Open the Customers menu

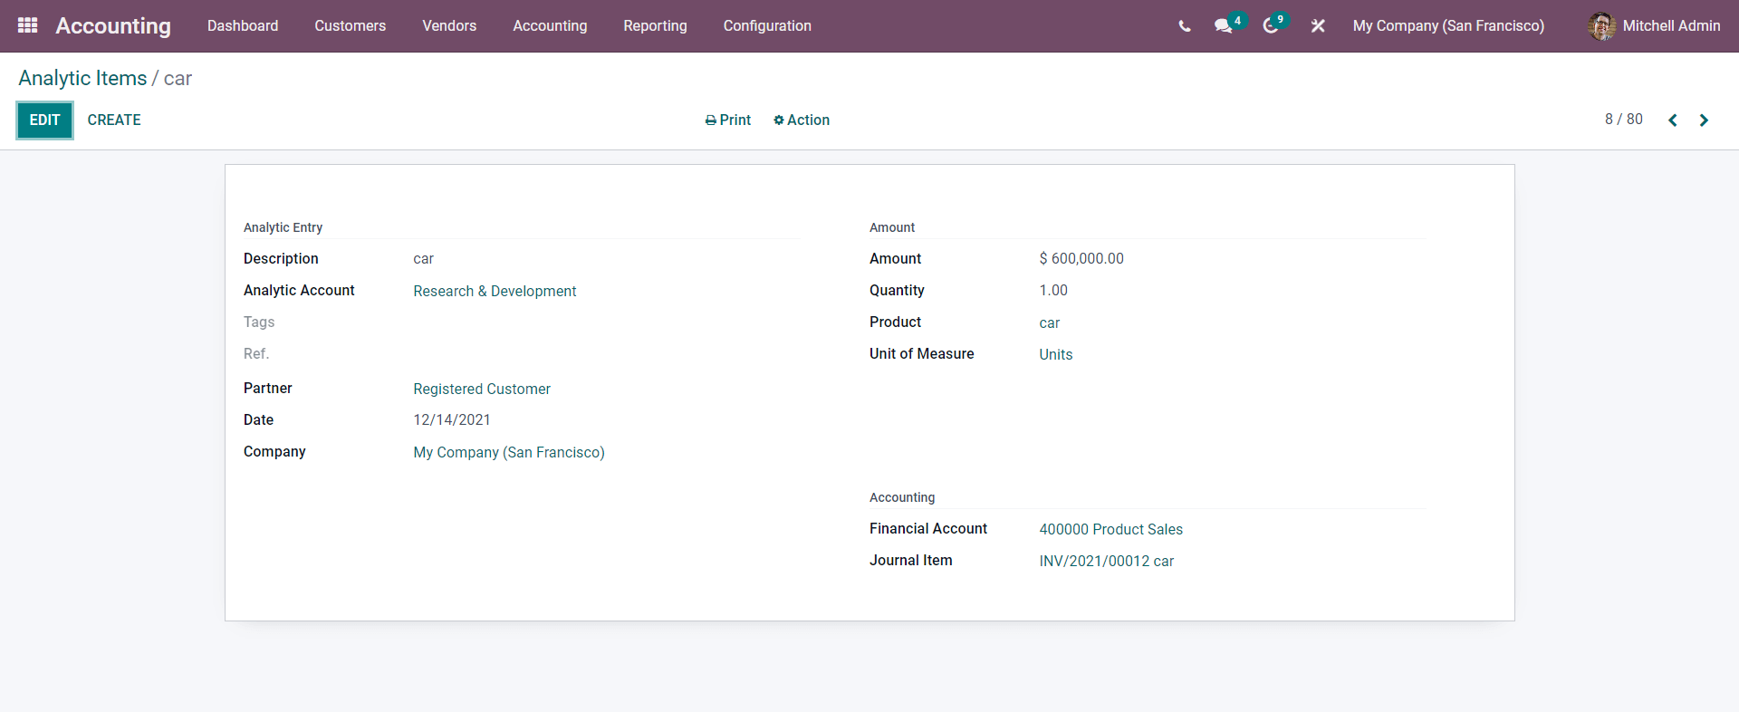[351, 26]
